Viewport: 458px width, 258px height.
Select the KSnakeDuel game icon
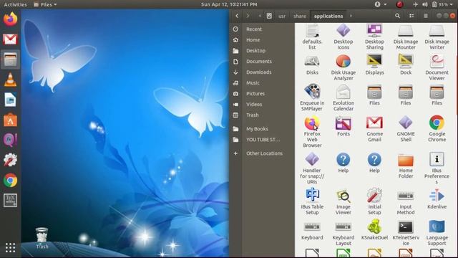[x=374, y=226]
